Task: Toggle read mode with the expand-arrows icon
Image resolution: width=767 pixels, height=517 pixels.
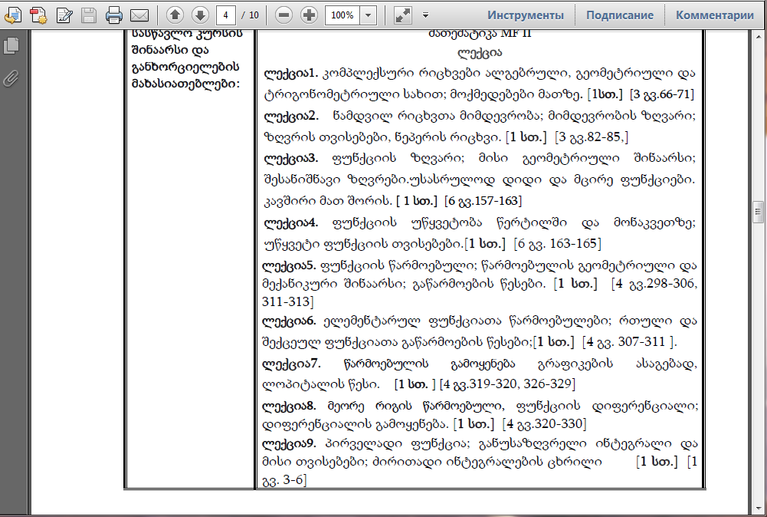Action: coord(402,15)
